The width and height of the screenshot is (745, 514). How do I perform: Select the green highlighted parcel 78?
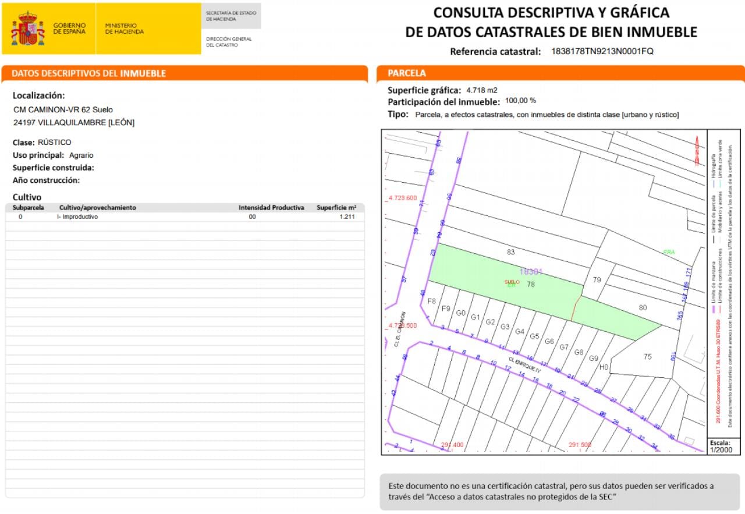(505, 282)
